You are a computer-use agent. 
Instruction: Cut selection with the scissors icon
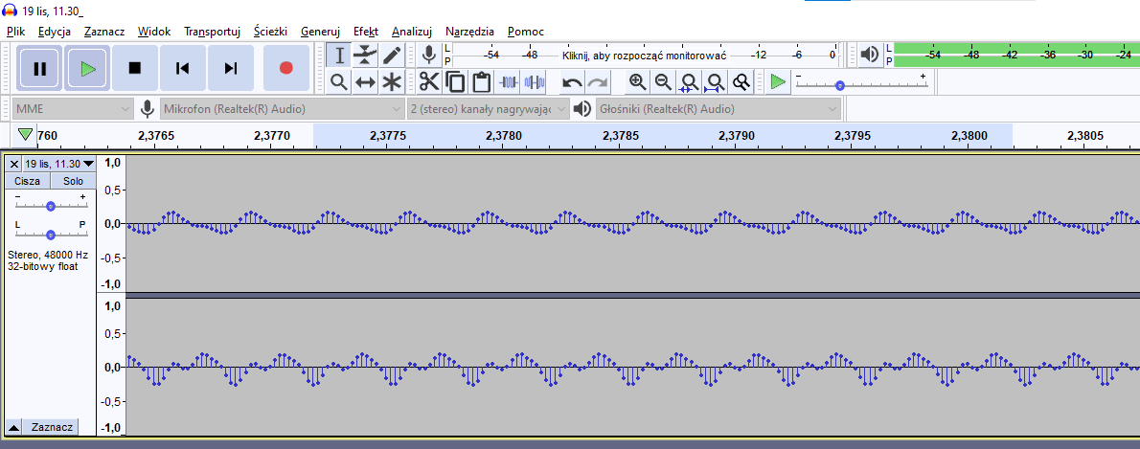pyautogui.click(x=429, y=82)
